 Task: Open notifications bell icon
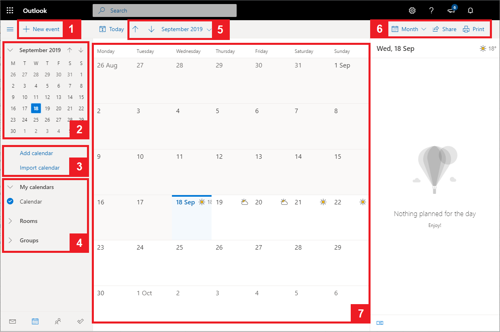[470, 11]
